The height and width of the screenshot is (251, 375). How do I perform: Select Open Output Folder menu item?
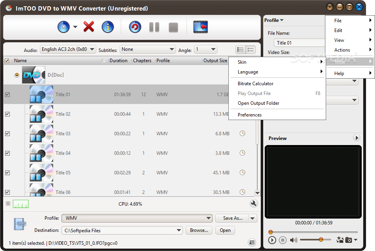tap(277, 103)
